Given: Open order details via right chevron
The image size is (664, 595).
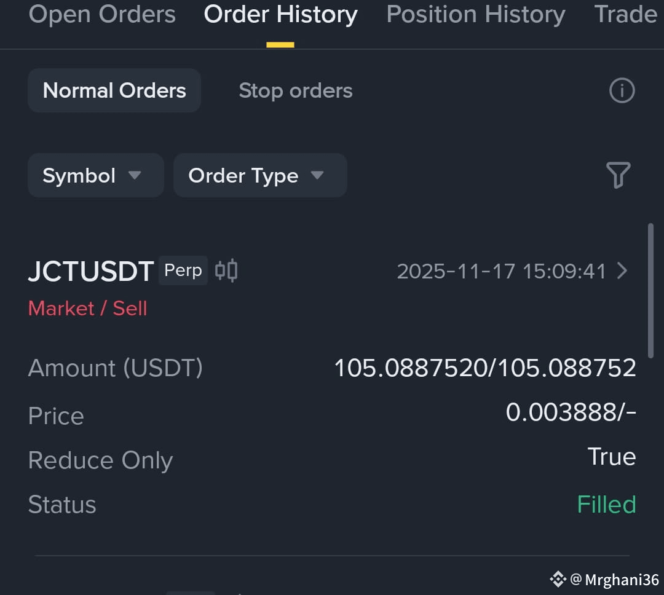Looking at the screenshot, I should (622, 270).
